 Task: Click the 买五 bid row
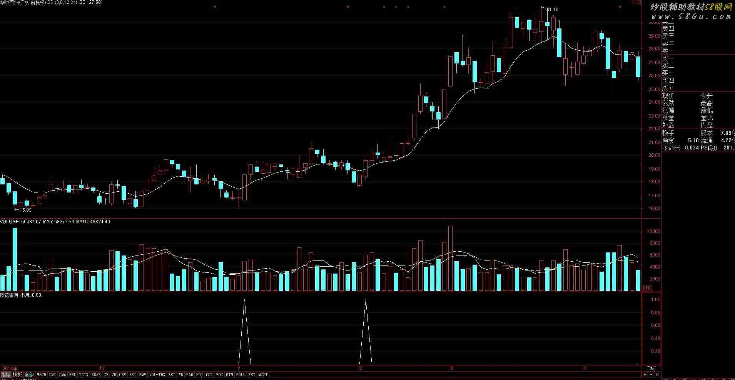pos(668,88)
